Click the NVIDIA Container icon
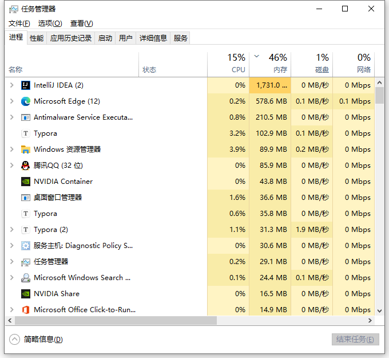The width and height of the screenshot is (389, 358). 26,182
